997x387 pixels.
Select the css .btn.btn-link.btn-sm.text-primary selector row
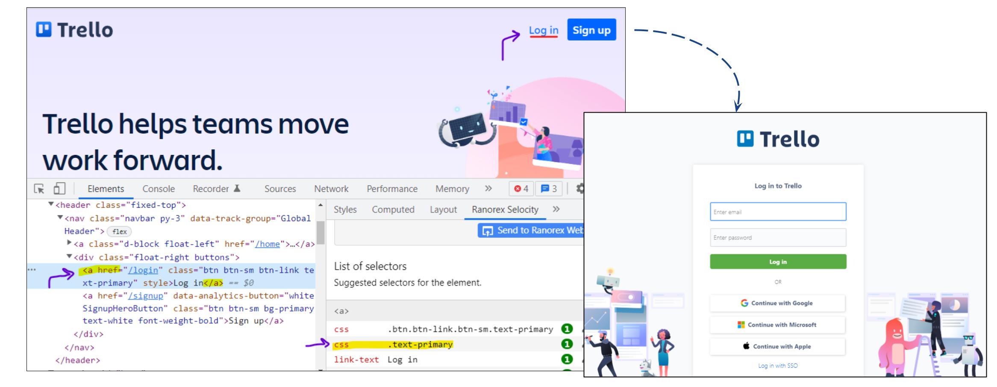click(x=454, y=329)
